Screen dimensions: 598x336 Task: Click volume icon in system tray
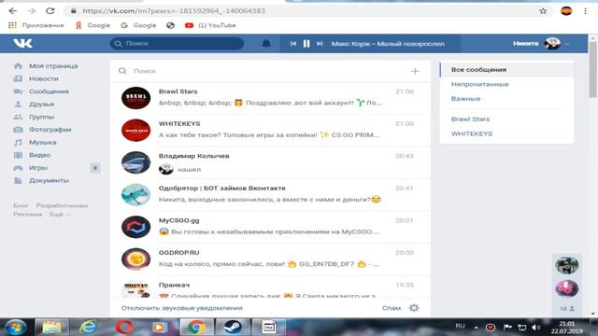[x=535, y=328]
